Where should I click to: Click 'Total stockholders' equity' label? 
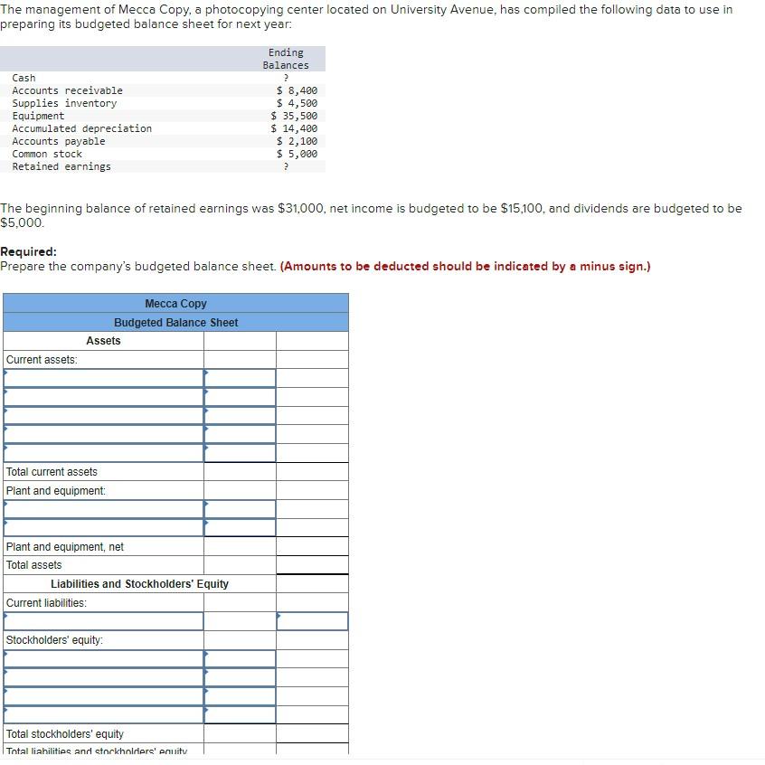point(65,733)
